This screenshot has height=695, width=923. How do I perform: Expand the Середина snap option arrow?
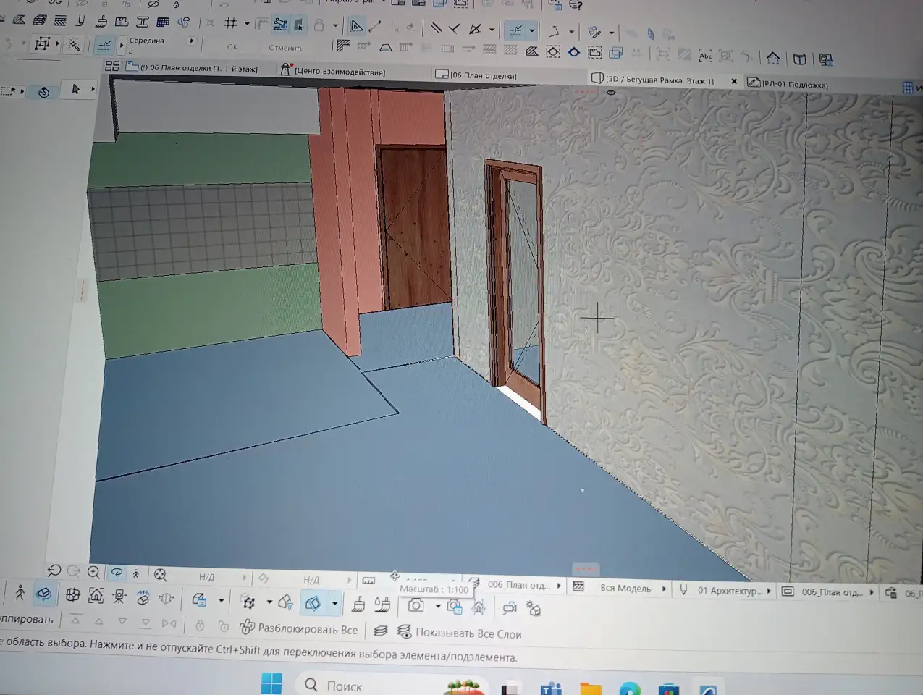pyautogui.click(x=192, y=41)
